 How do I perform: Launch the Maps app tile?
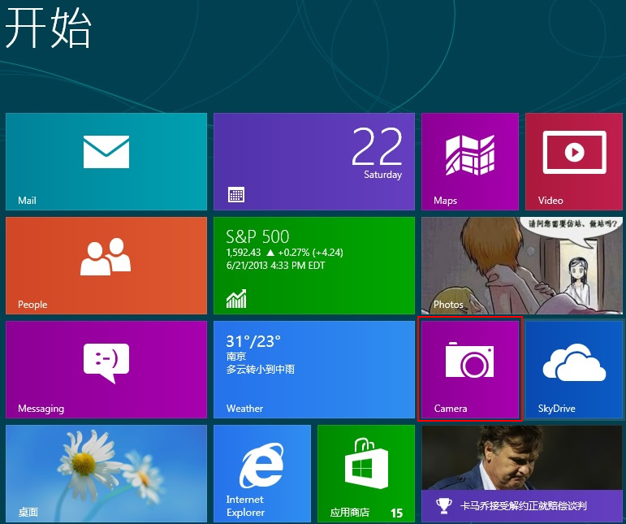tap(470, 162)
